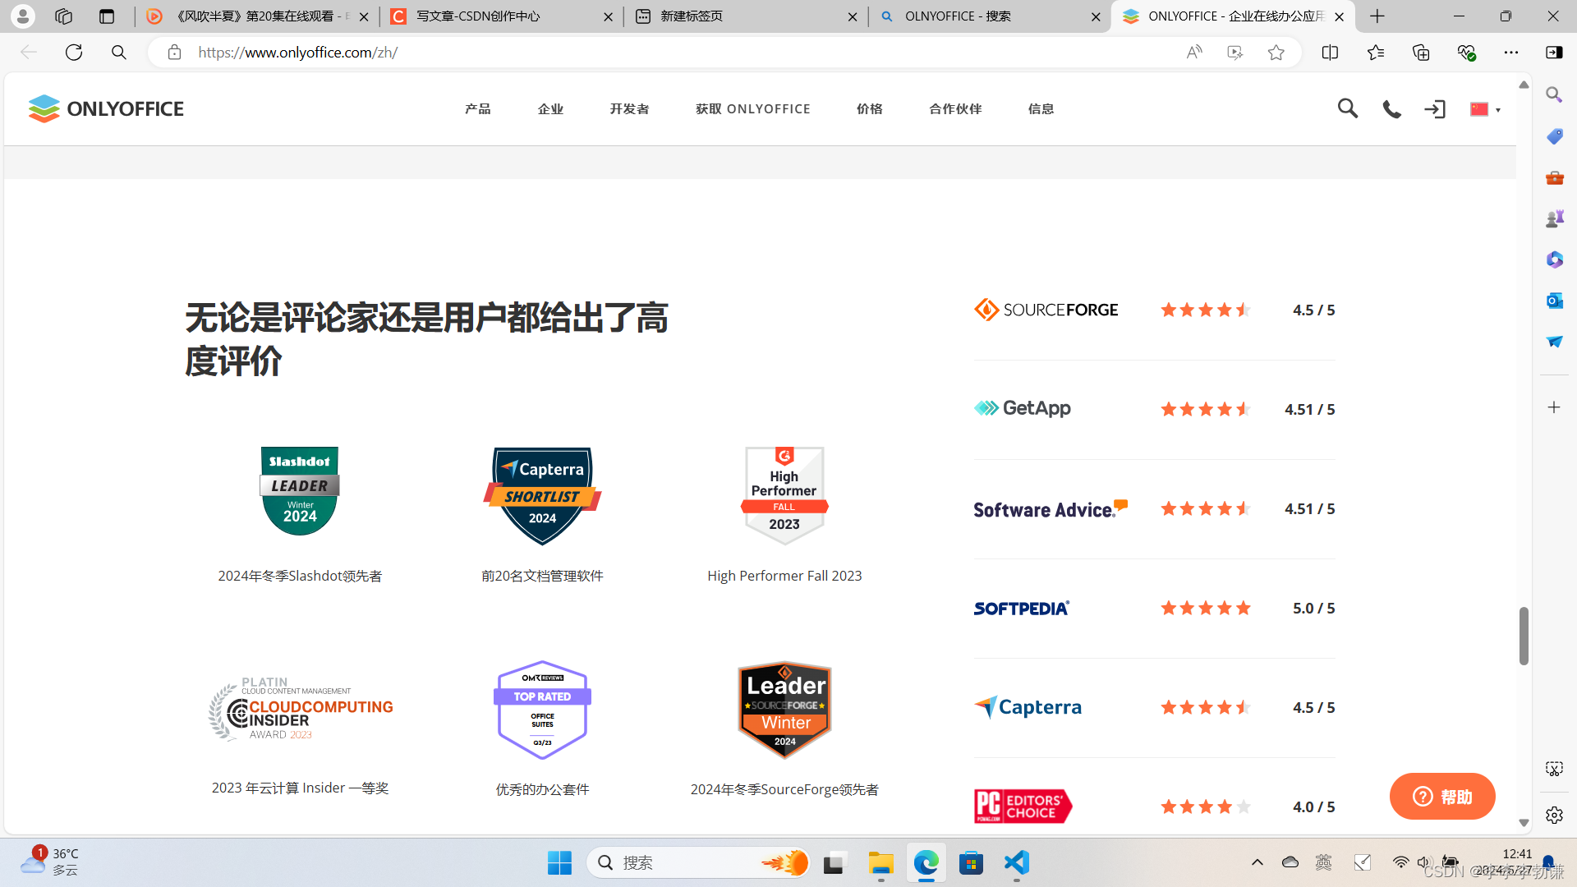This screenshot has width=1577, height=887.
Task: Click the Slashdot Leader 2024 badge
Action: pos(300,491)
